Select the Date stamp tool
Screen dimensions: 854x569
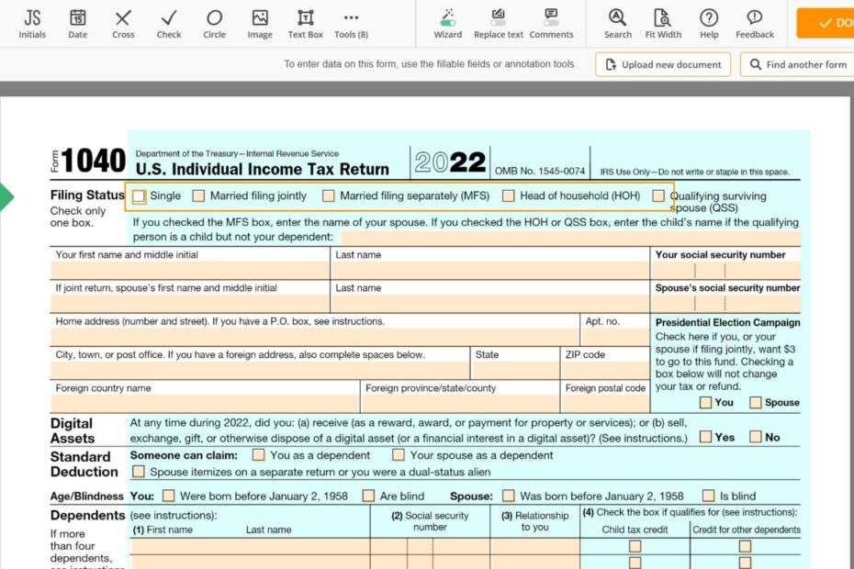point(77,23)
